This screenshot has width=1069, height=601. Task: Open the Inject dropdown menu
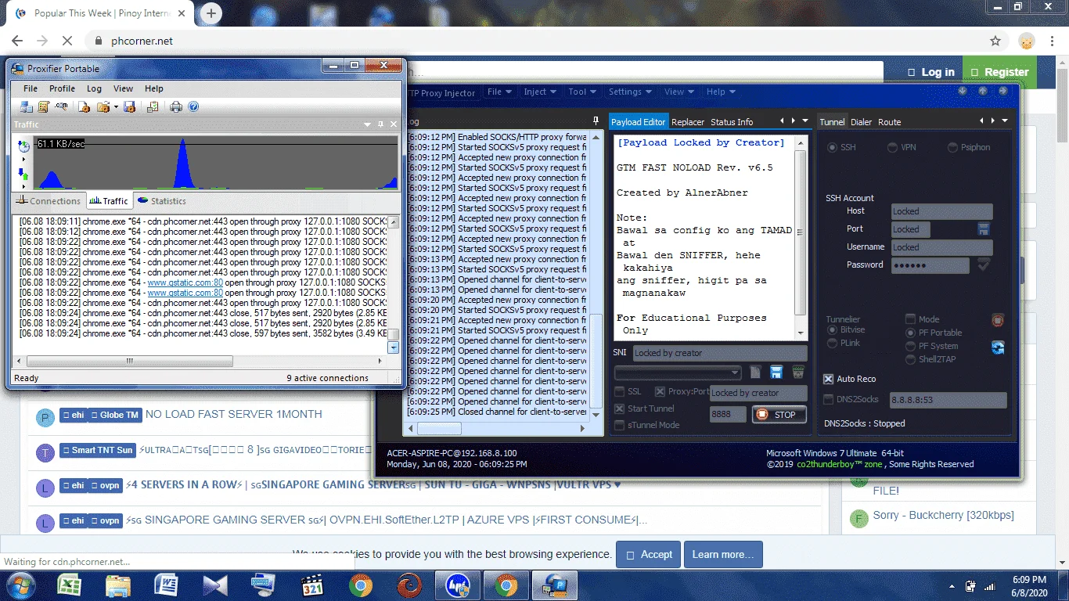point(540,92)
